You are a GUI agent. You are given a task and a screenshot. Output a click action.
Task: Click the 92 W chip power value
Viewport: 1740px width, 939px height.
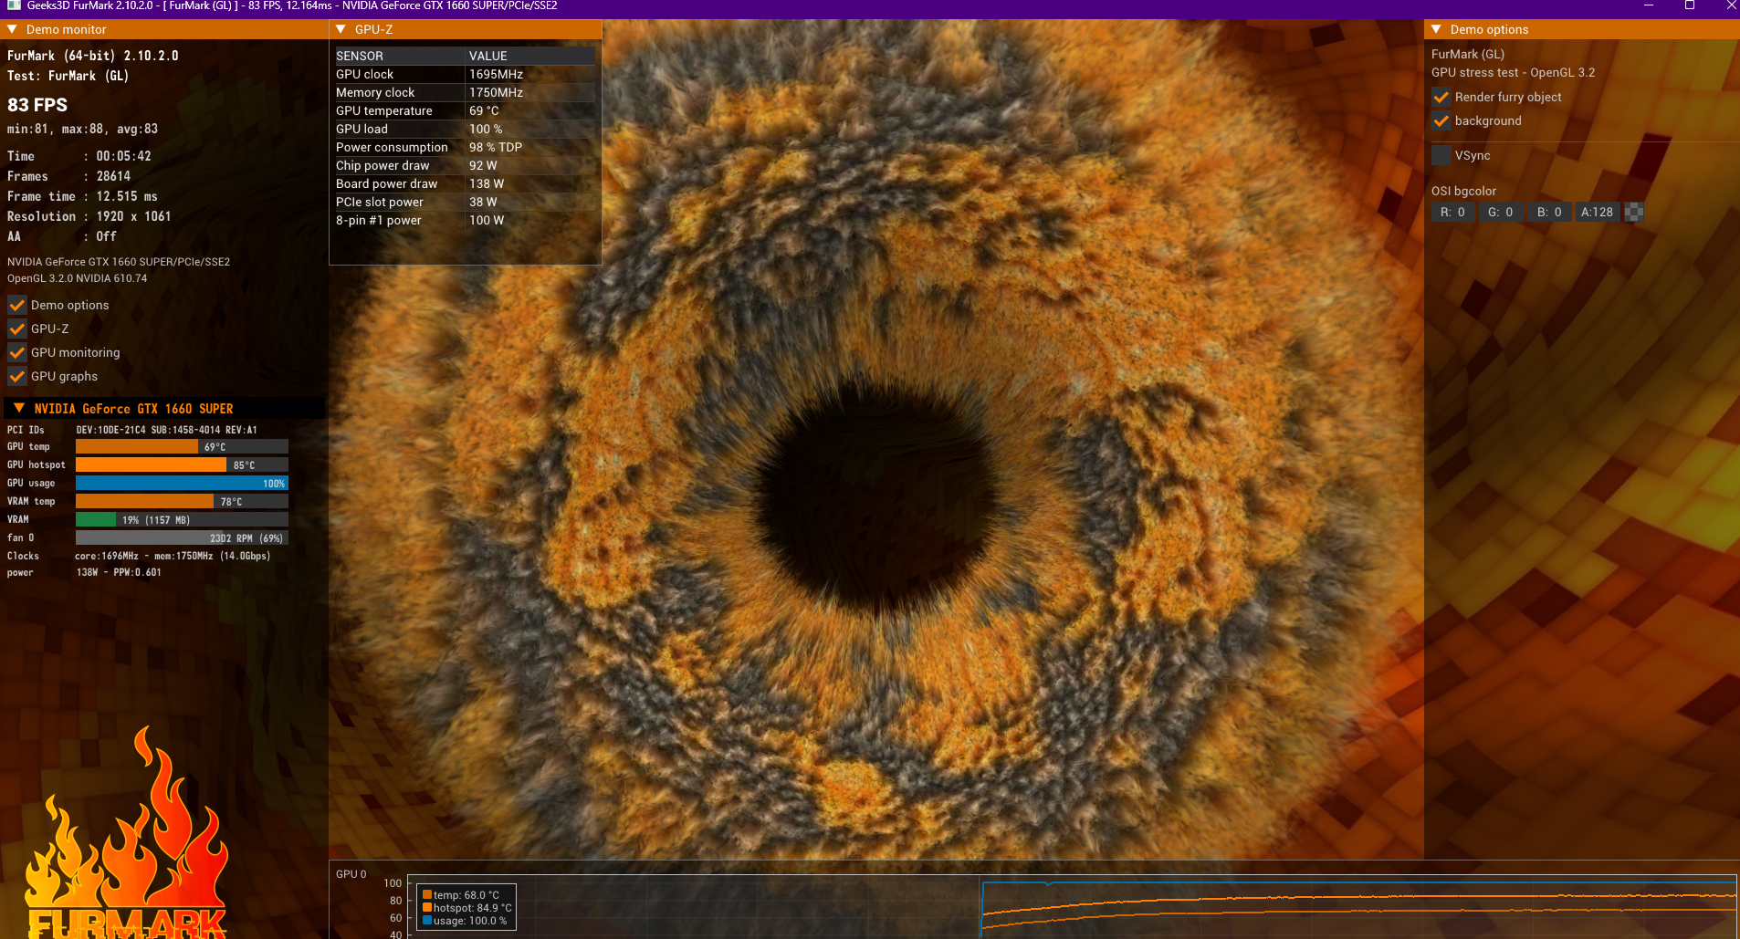point(484,165)
